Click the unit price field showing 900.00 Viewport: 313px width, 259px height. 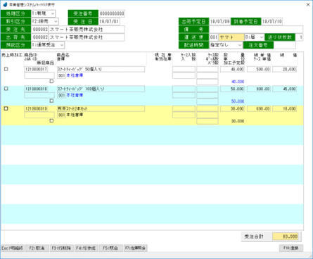pos(259,89)
